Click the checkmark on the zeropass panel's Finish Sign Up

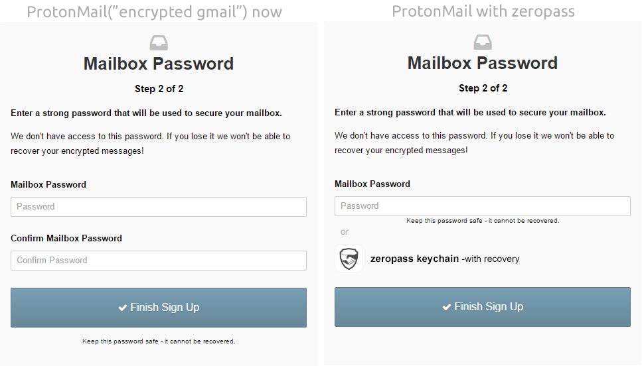pos(446,307)
